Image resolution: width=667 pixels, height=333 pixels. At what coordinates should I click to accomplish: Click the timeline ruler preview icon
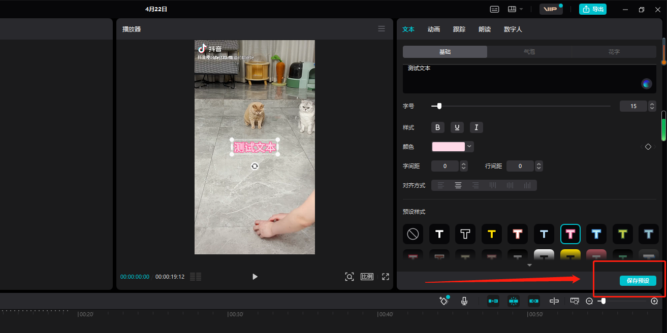tap(575, 301)
